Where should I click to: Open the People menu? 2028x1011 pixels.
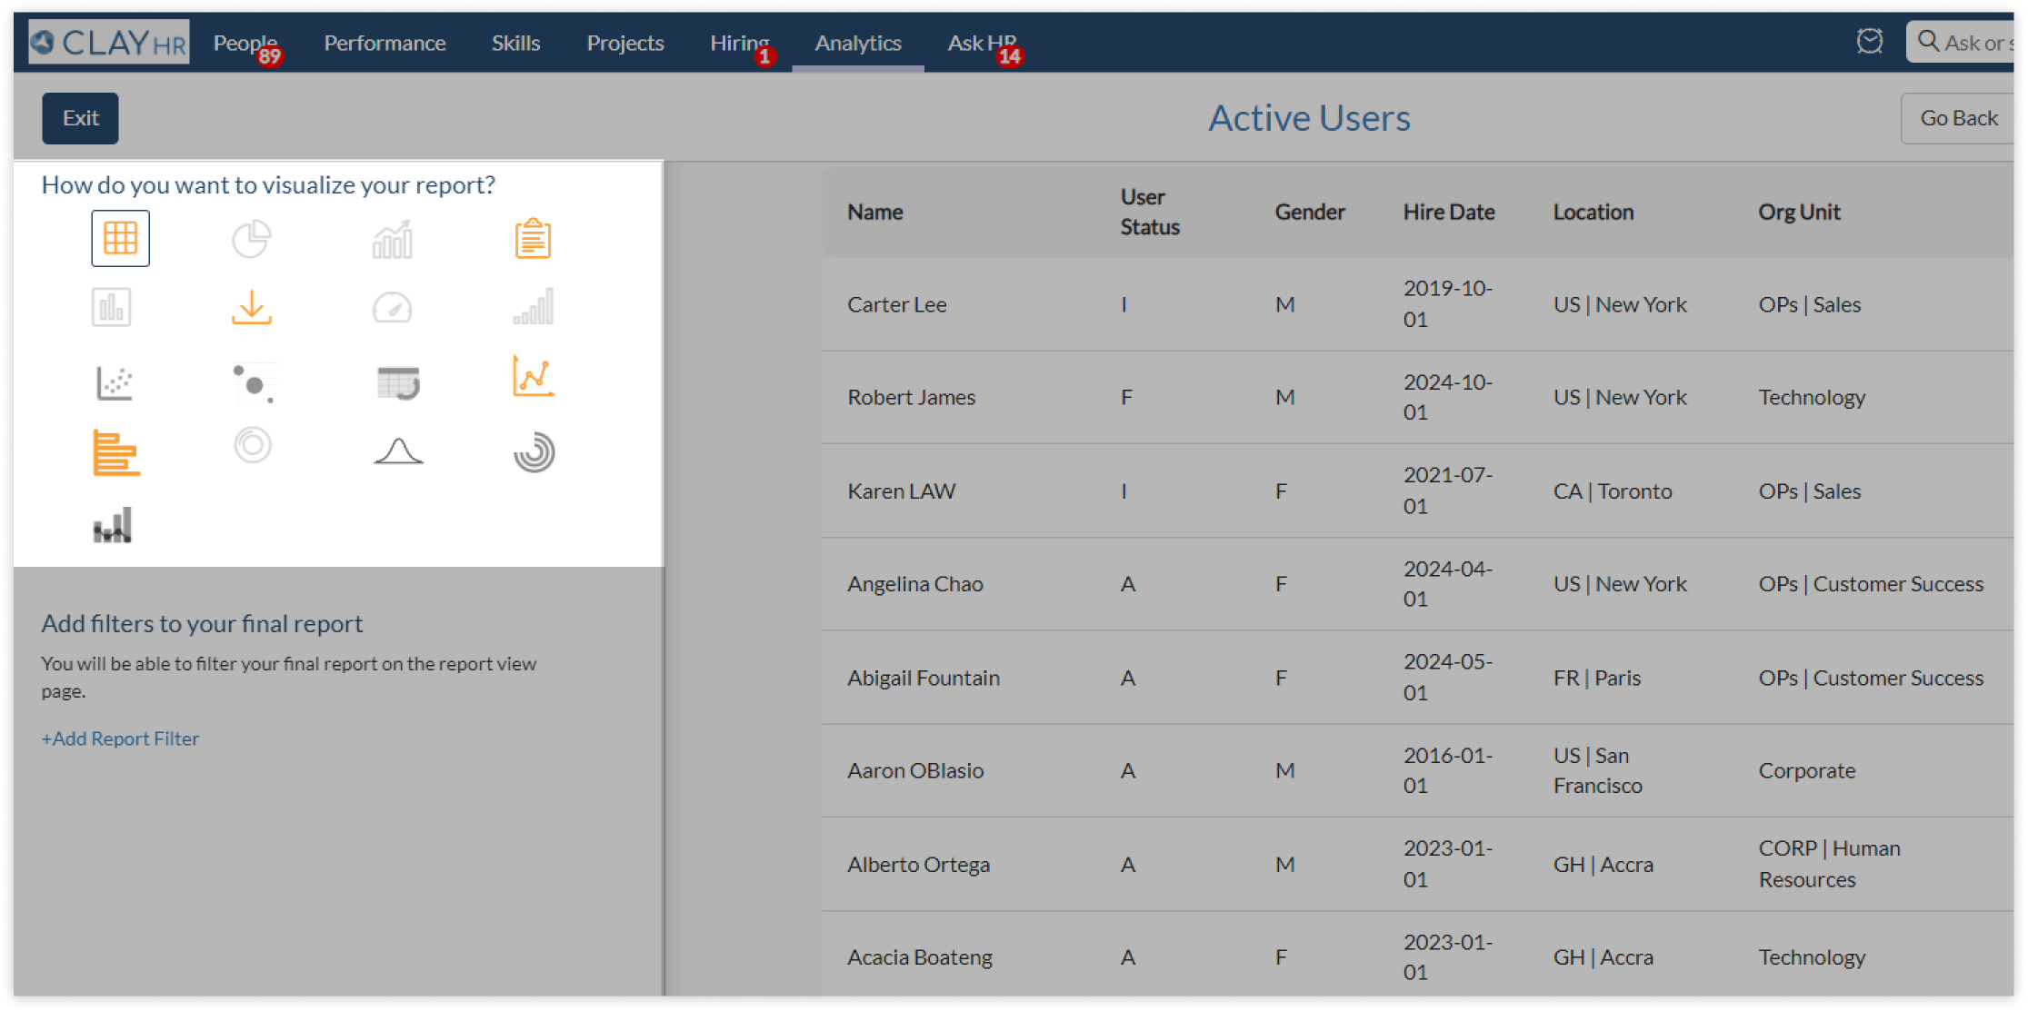(245, 43)
